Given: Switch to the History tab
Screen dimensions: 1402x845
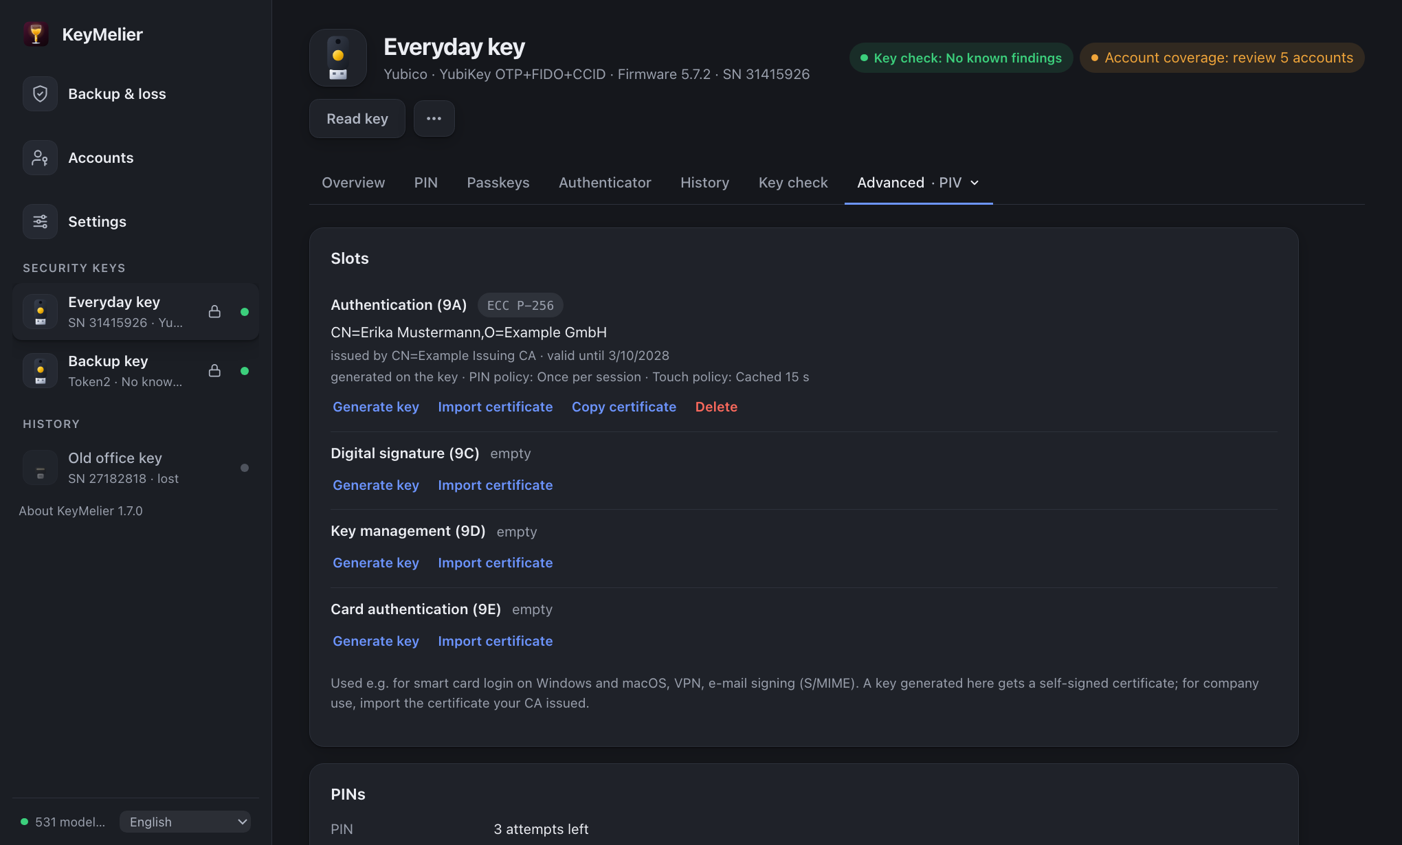Looking at the screenshot, I should 704,183.
